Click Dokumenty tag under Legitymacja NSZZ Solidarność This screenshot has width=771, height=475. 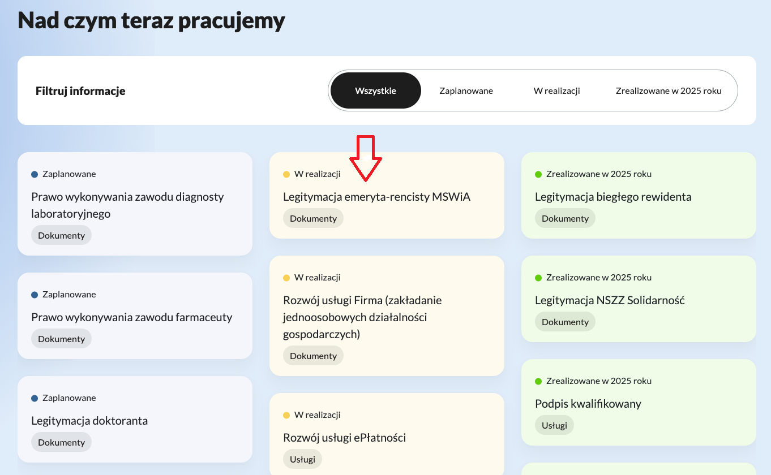[x=565, y=322]
